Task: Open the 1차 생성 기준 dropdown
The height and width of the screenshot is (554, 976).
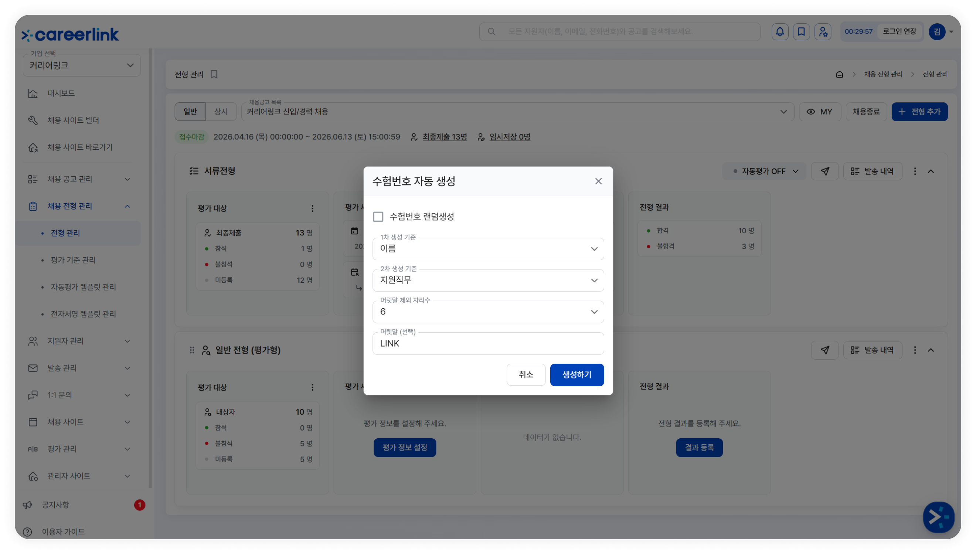Action: 488,249
